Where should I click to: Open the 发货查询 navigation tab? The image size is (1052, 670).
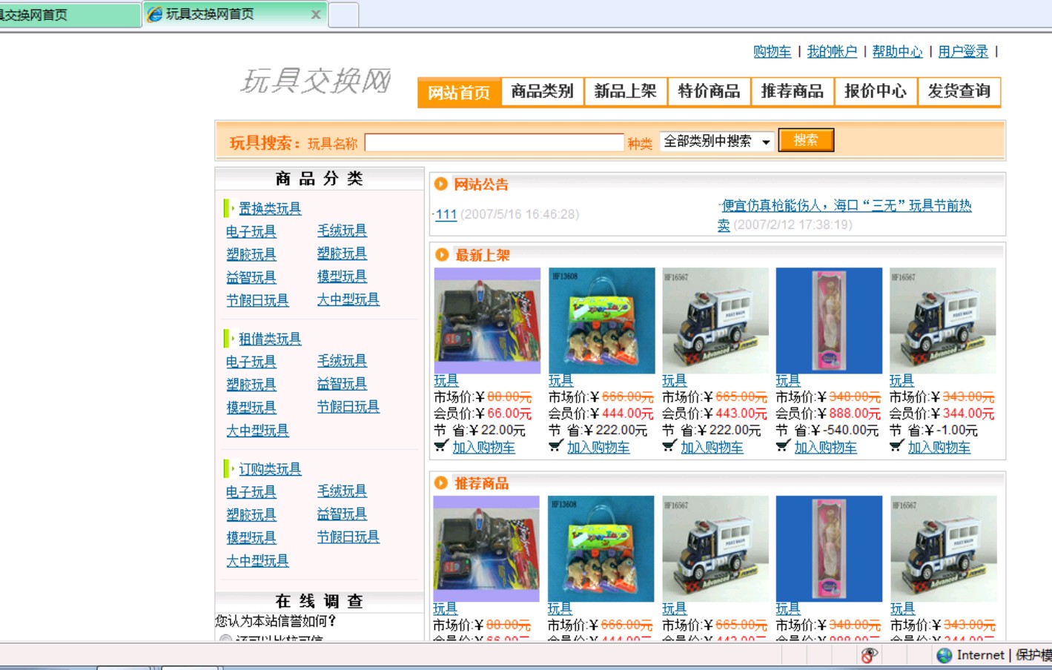[x=959, y=91]
